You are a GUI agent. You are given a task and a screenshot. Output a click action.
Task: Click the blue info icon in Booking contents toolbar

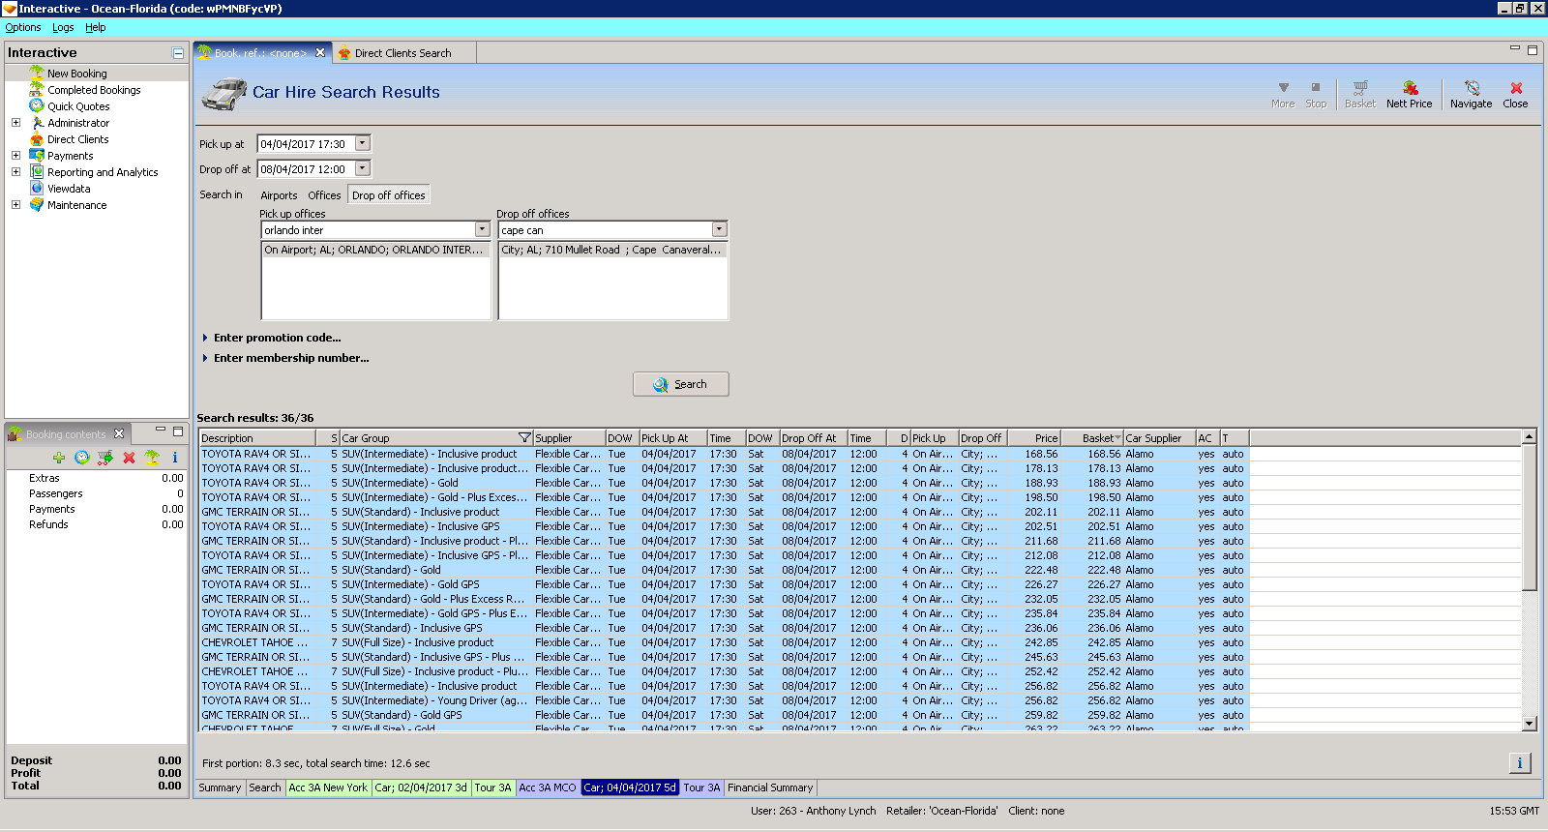[175, 458]
